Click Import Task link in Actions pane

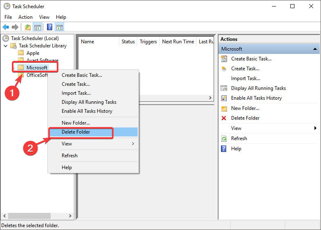[246, 78]
